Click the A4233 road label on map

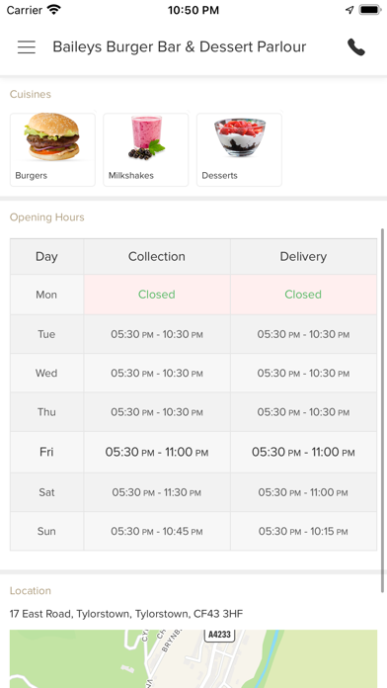[220, 635]
